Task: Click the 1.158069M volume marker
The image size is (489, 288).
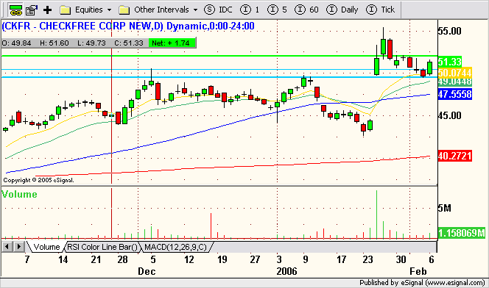Action: [x=462, y=233]
